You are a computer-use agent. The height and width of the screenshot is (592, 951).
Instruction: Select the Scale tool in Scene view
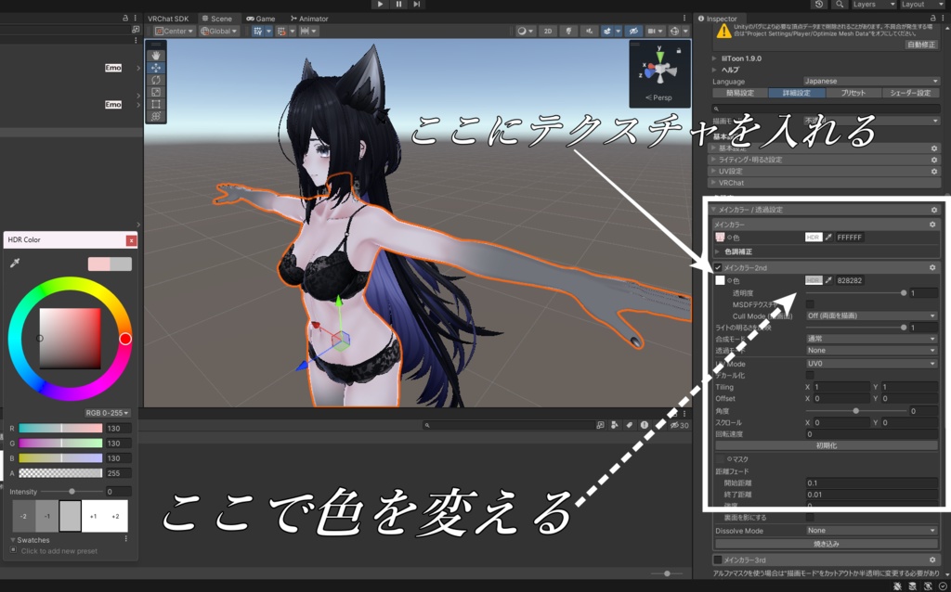point(156,92)
